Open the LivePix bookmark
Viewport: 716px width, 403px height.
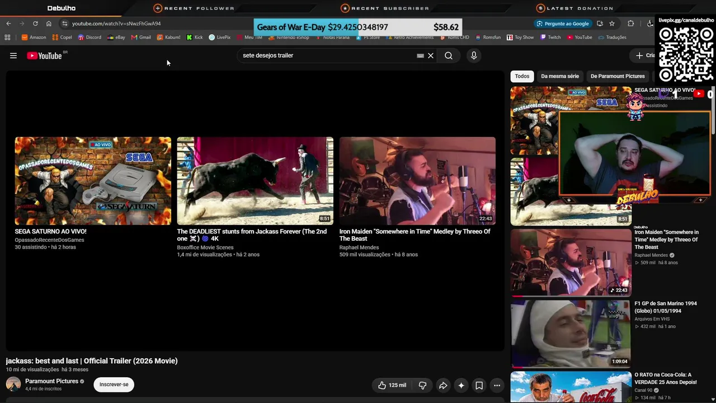(x=220, y=38)
